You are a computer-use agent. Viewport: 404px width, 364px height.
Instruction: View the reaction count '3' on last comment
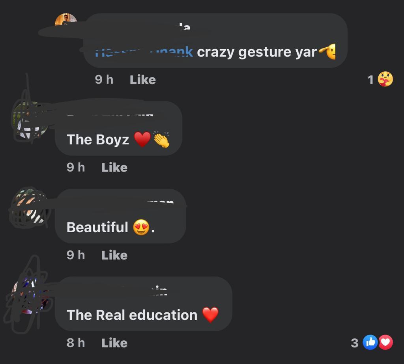[x=355, y=343]
